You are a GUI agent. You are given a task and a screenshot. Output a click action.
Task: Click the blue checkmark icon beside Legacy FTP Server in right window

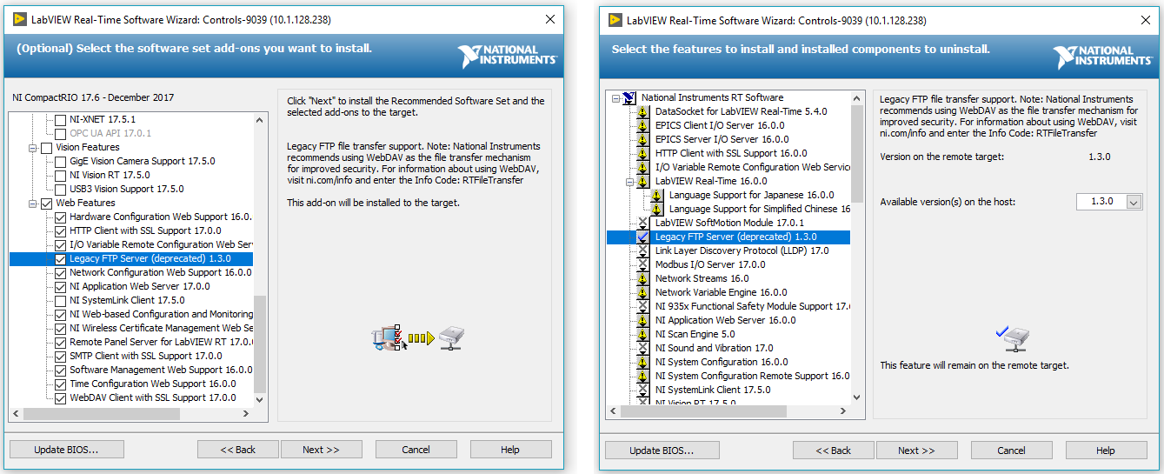pyautogui.click(x=643, y=237)
